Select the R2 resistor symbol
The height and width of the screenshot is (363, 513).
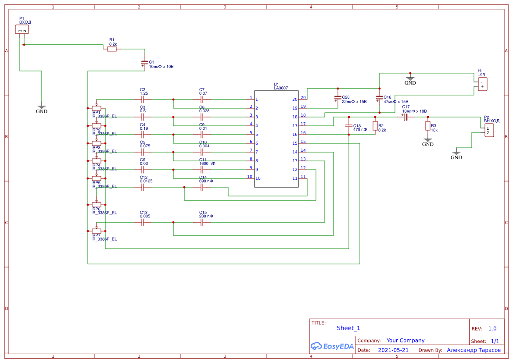(375, 126)
